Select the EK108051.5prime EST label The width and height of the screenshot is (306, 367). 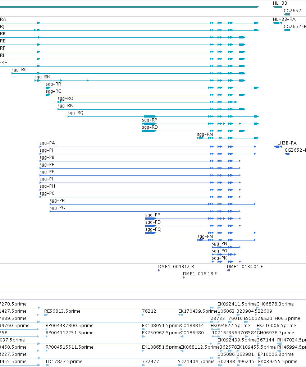click(x=161, y=326)
